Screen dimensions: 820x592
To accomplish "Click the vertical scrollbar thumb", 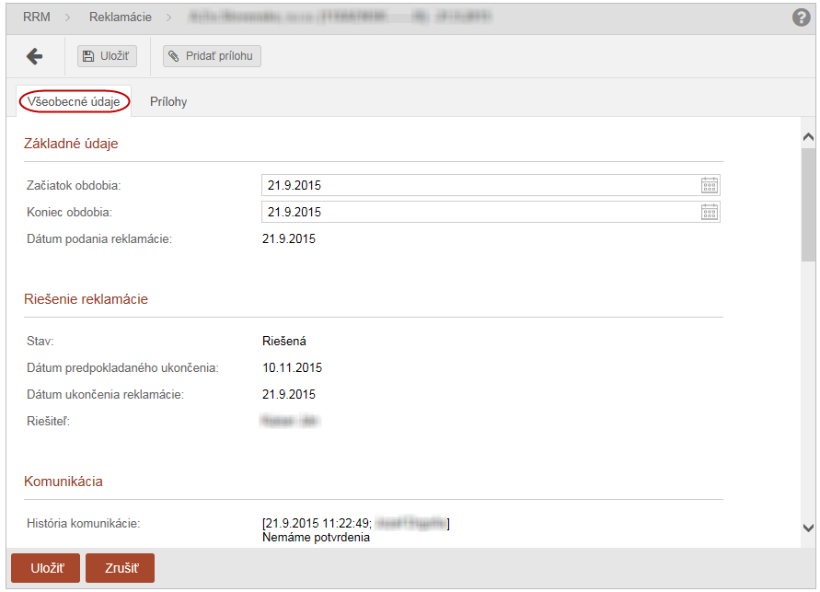I will tap(808, 204).
